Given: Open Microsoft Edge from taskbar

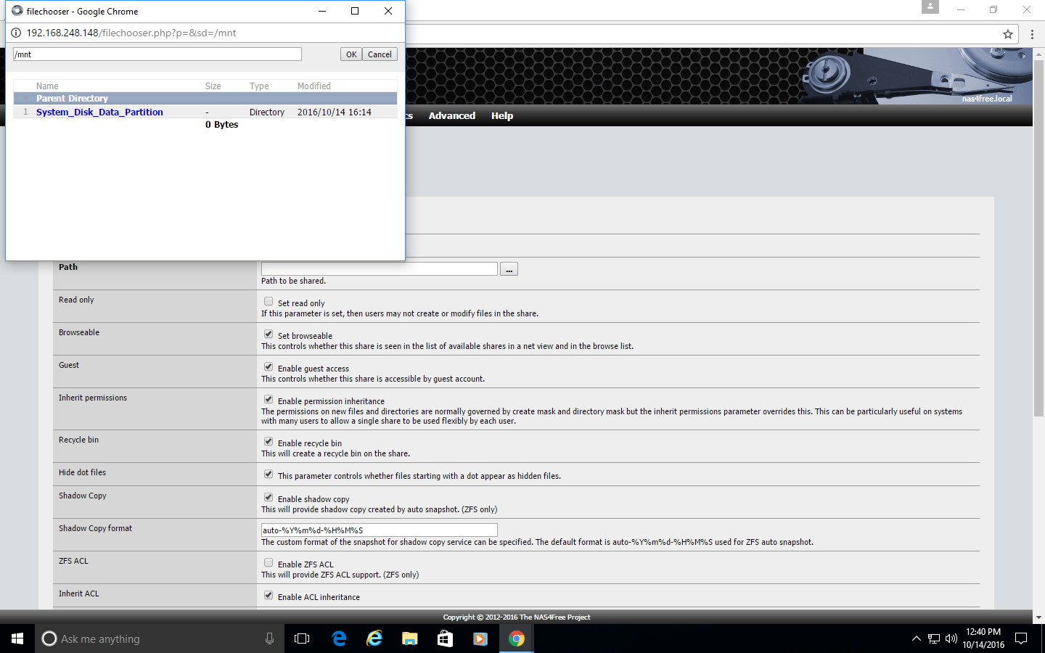Looking at the screenshot, I should point(339,638).
